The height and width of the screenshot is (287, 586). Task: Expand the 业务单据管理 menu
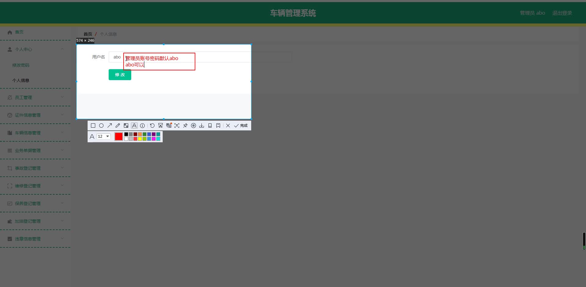[35, 151]
